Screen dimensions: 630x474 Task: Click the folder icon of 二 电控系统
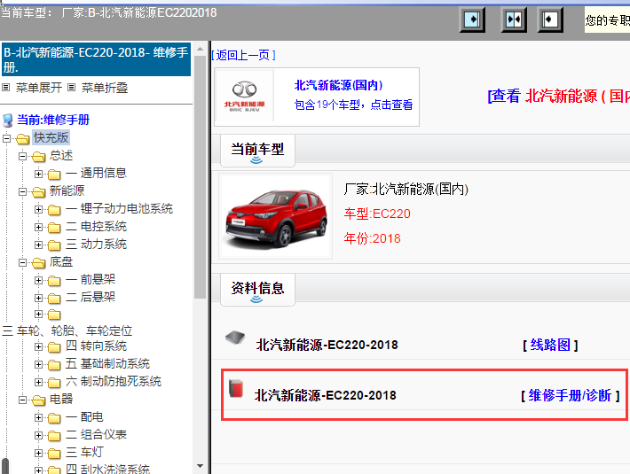(54, 228)
